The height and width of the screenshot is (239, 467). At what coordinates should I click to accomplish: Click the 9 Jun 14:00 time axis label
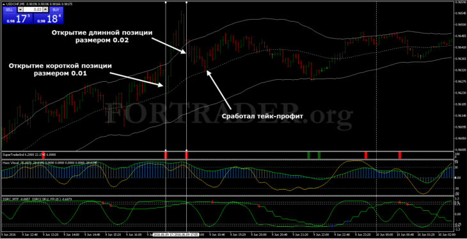click(72, 235)
